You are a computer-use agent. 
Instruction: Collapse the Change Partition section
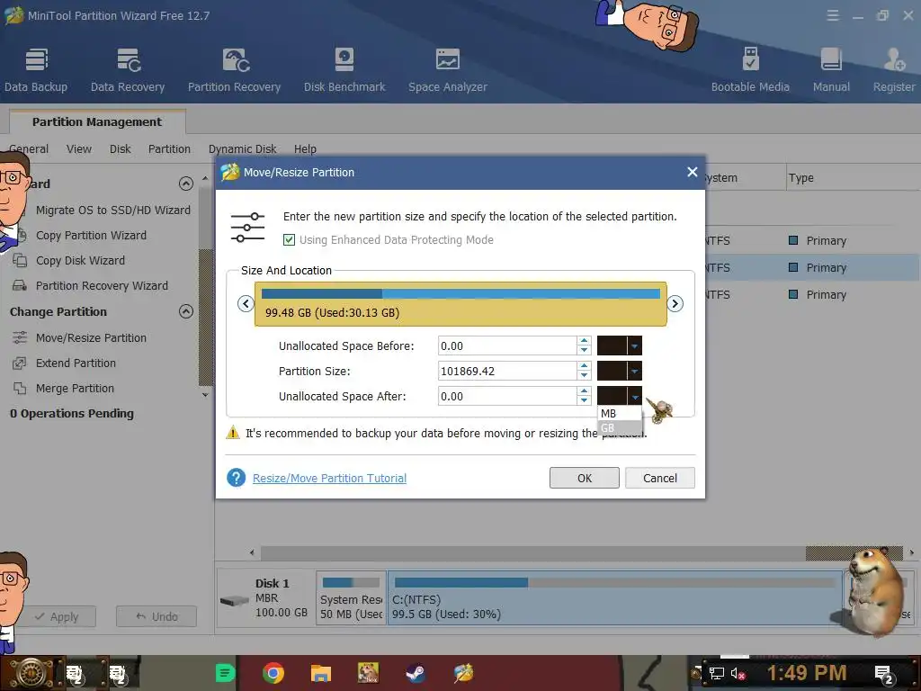pyautogui.click(x=185, y=311)
